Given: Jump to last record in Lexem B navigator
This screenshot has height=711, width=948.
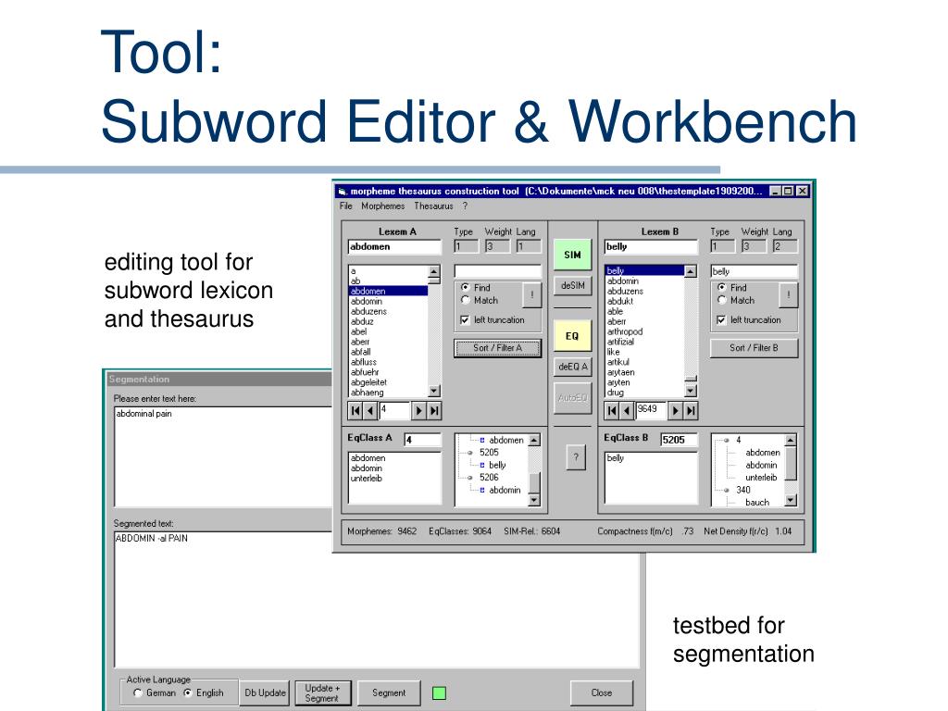Looking at the screenshot, I should point(691,410).
